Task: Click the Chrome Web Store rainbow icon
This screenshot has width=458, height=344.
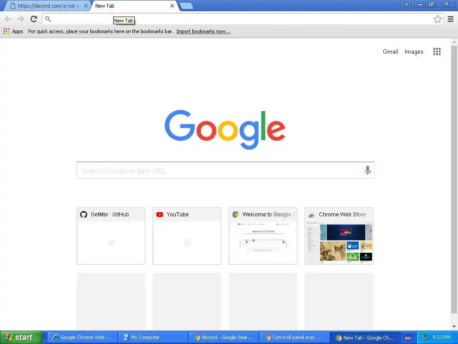Action: point(312,215)
